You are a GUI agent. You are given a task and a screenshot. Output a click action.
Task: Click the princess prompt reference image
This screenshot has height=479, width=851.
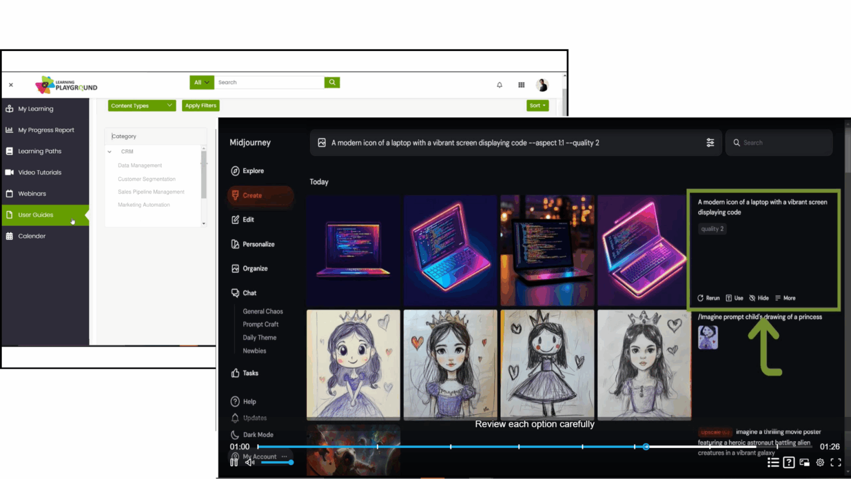point(708,337)
